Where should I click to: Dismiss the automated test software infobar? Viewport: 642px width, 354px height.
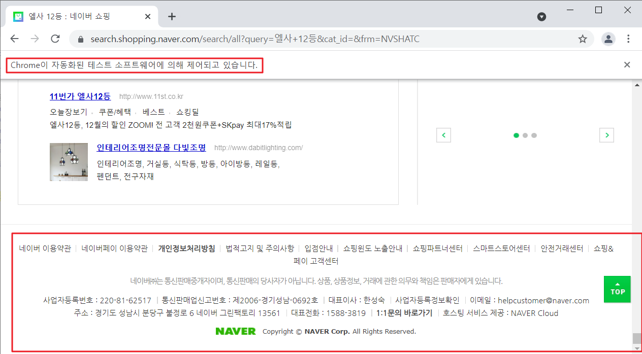(627, 64)
